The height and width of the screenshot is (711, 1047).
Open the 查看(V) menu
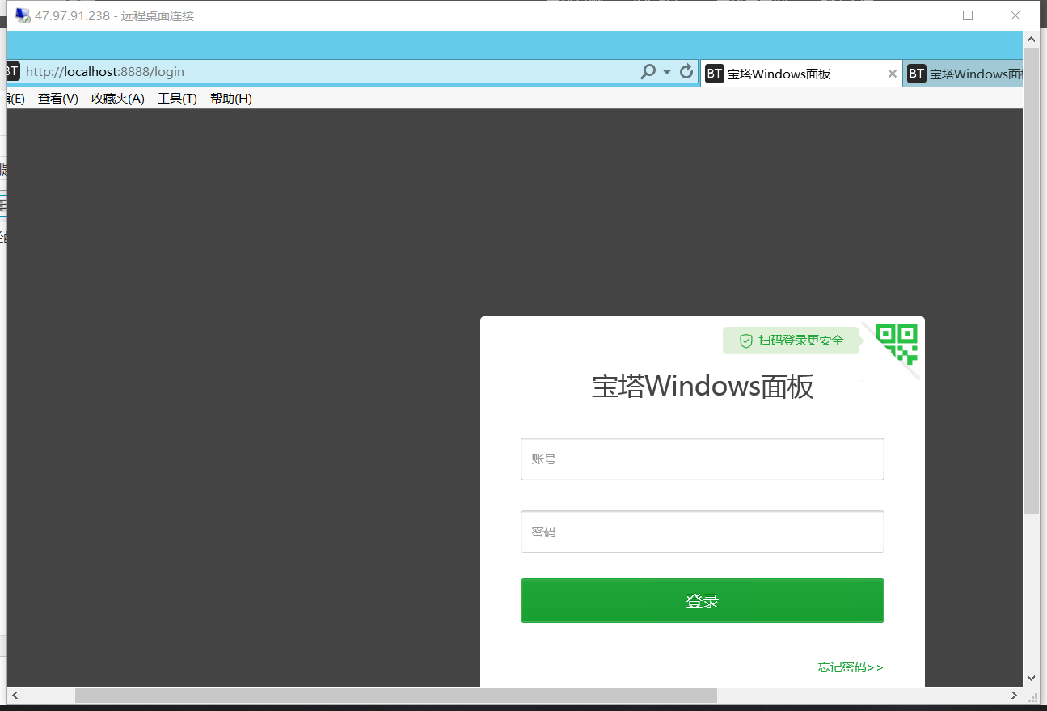58,99
